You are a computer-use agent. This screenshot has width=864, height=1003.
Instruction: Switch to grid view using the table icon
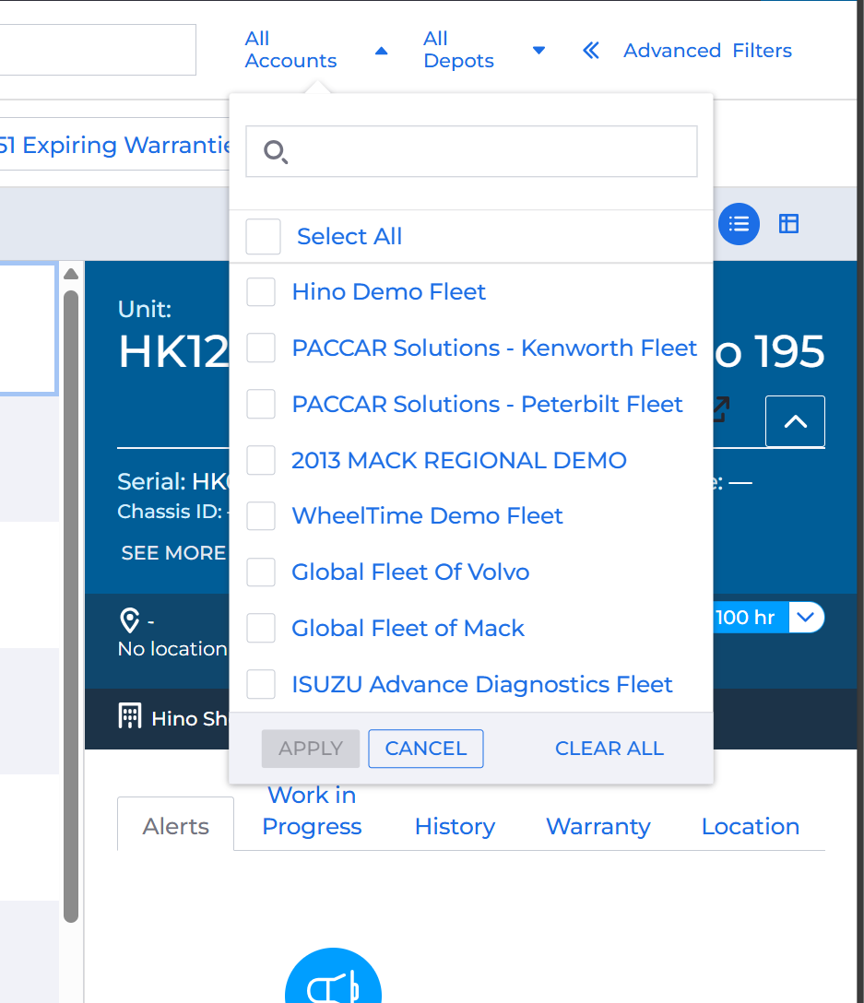pyautogui.click(x=788, y=223)
